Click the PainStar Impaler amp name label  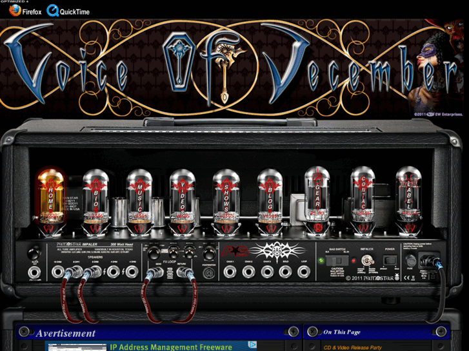point(77,244)
